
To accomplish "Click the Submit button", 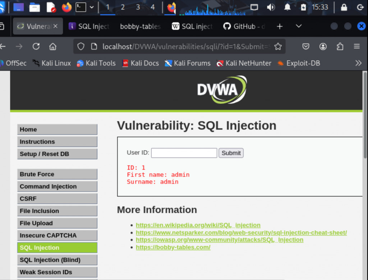I will (x=231, y=153).
